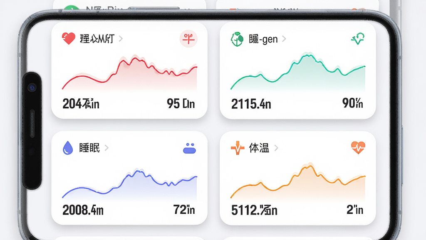
Task: Open the 睡眠 card title
Action: [89, 148]
